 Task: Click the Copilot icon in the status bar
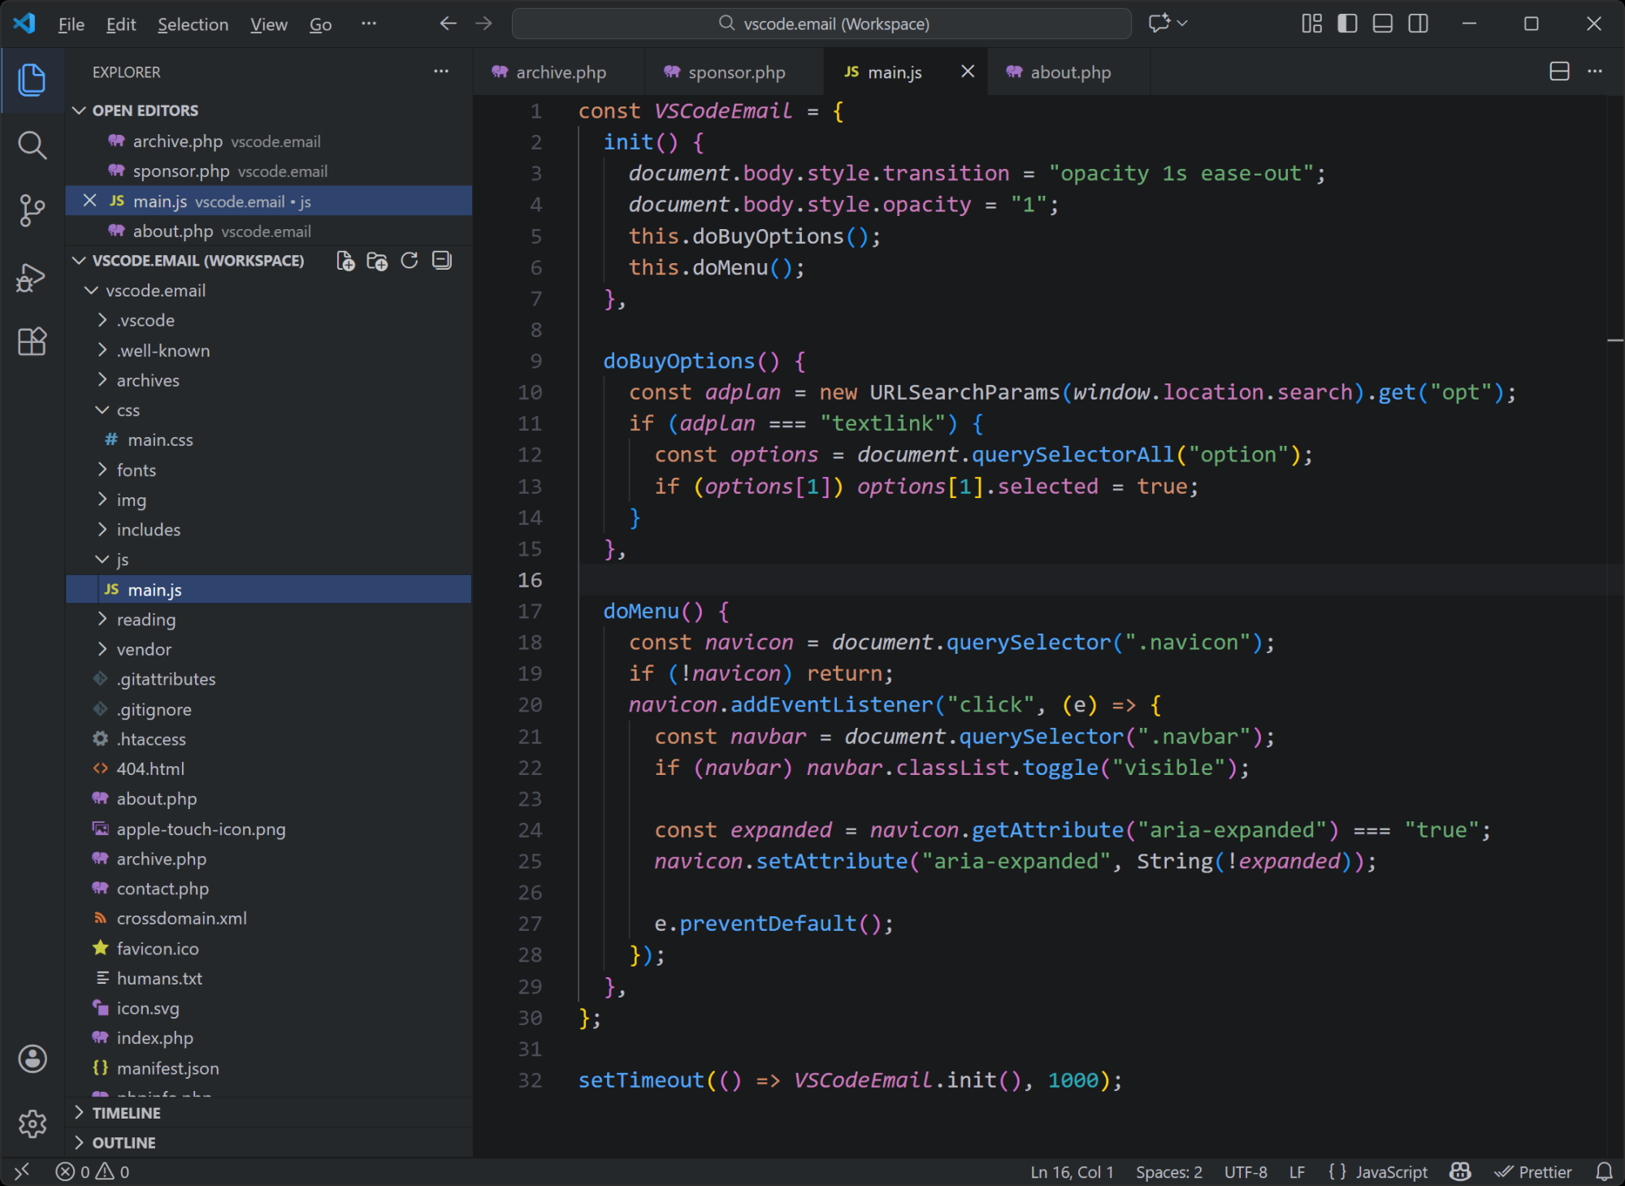pyautogui.click(x=1459, y=1172)
